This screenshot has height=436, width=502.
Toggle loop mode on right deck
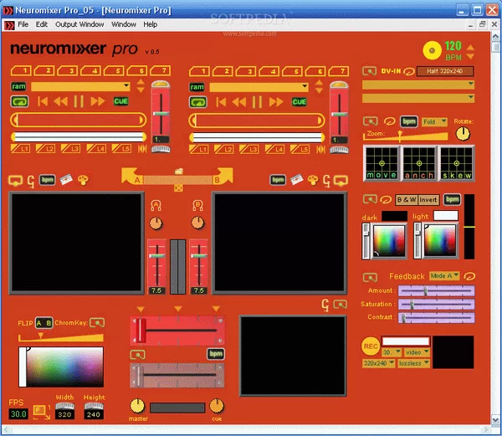coord(198,102)
